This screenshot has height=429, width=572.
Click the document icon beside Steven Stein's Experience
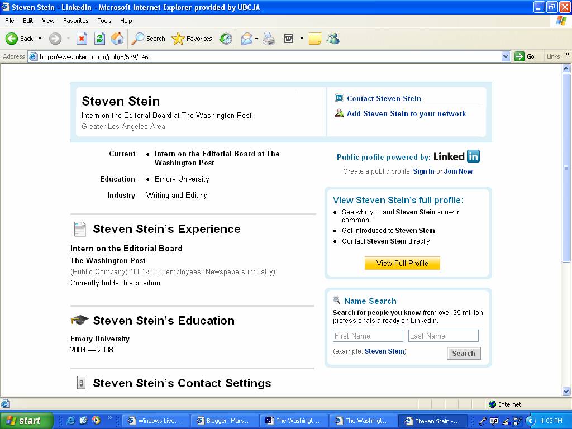click(80, 229)
